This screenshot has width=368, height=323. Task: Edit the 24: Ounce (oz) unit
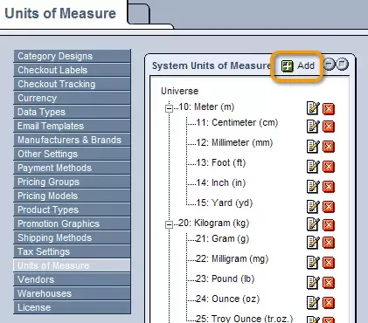tap(313, 302)
